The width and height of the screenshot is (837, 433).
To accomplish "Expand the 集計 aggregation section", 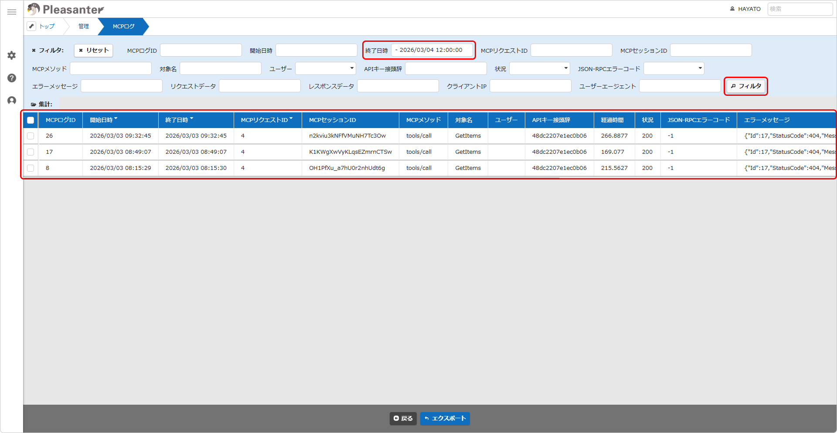I will pyautogui.click(x=42, y=104).
